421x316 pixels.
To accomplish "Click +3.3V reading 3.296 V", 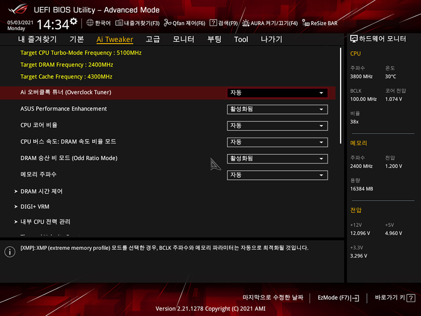I will pos(358,256).
